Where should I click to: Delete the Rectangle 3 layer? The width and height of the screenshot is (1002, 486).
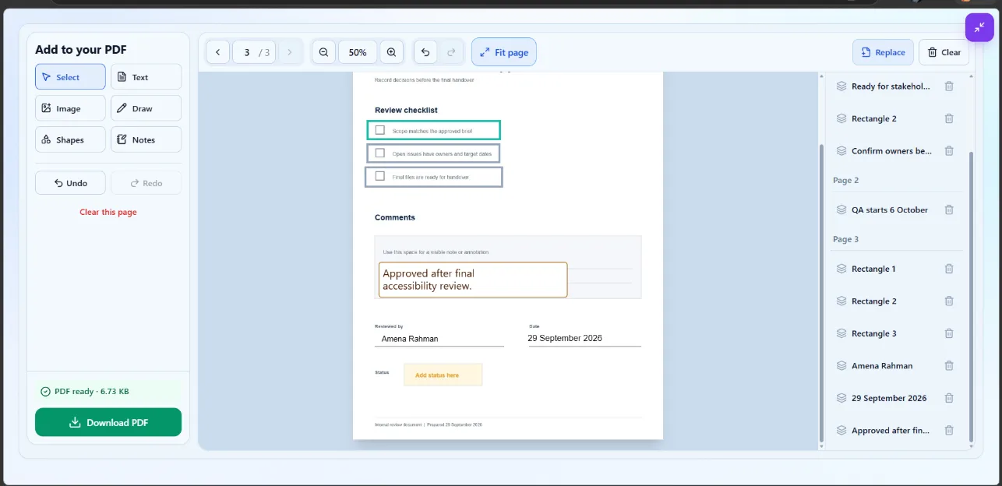(x=949, y=333)
